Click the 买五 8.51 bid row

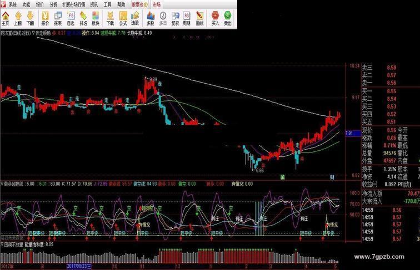point(379,121)
